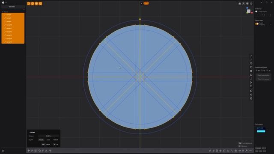Viewport: 274px width, 154px height.
Task: Cancel the Offset command
Action: tap(46, 145)
